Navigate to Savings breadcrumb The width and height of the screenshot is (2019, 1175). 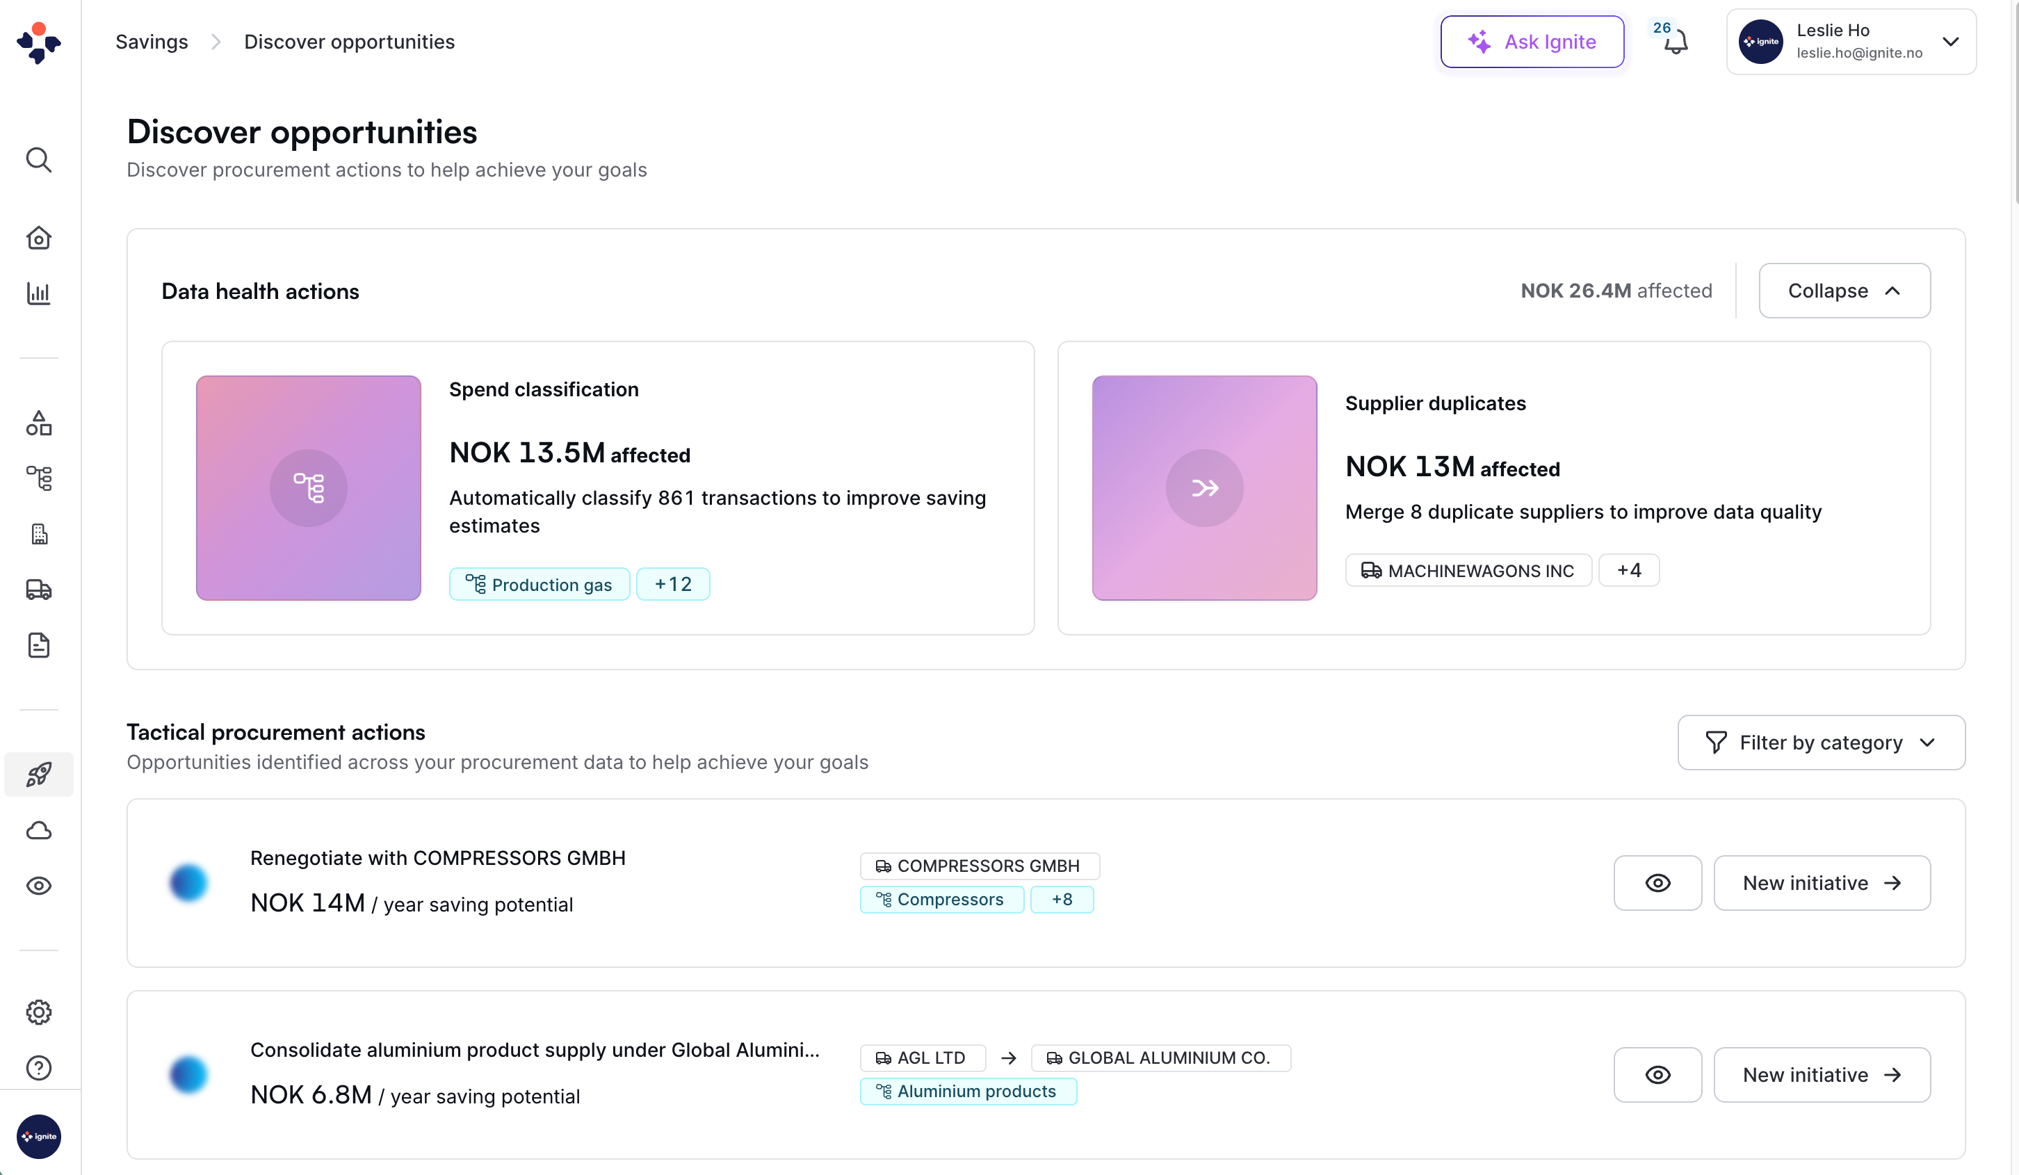[152, 42]
